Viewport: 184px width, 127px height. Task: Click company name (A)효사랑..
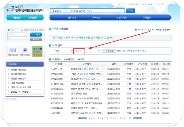(56, 113)
